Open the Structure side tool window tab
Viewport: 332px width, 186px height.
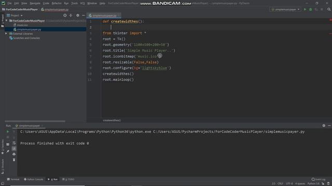[3, 166]
